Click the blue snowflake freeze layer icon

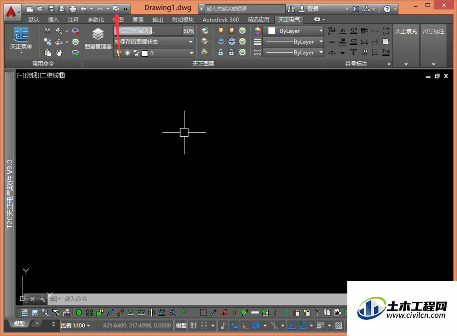[221, 42]
